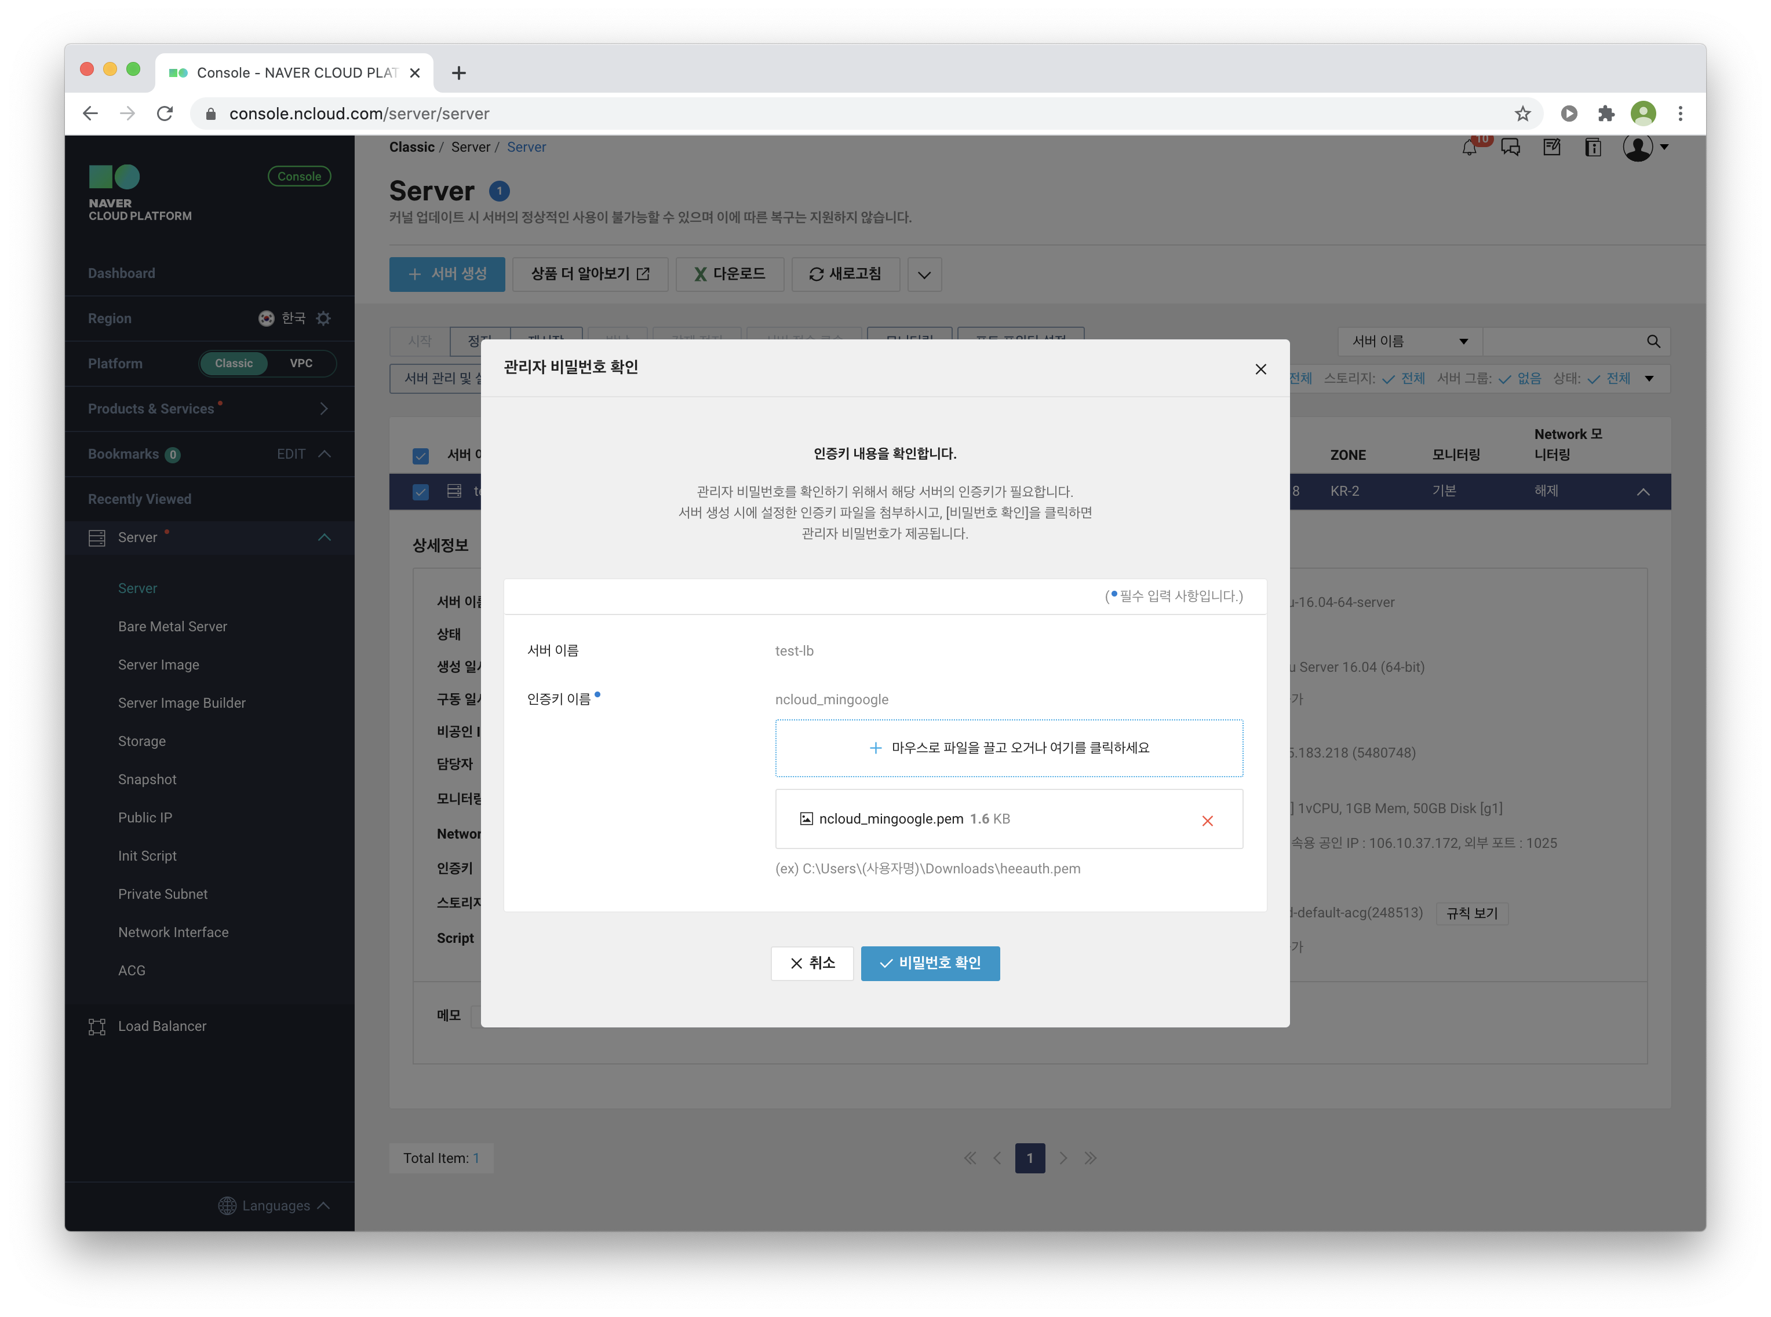Click the Region settings gear icon

pyautogui.click(x=323, y=318)
